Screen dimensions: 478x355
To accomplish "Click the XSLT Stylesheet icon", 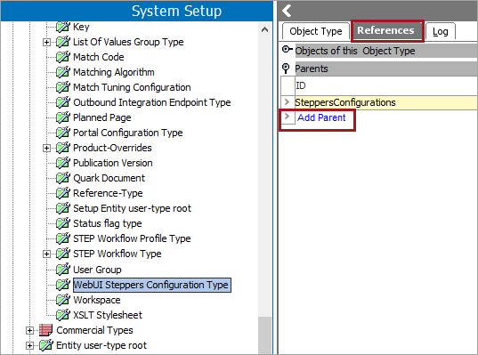I will [x=63, y=315].
